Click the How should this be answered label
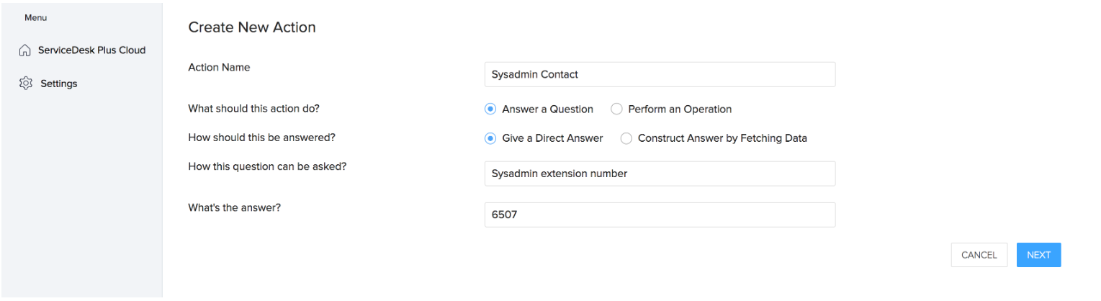Screen dimensions: 1101x301 [261, 137]
